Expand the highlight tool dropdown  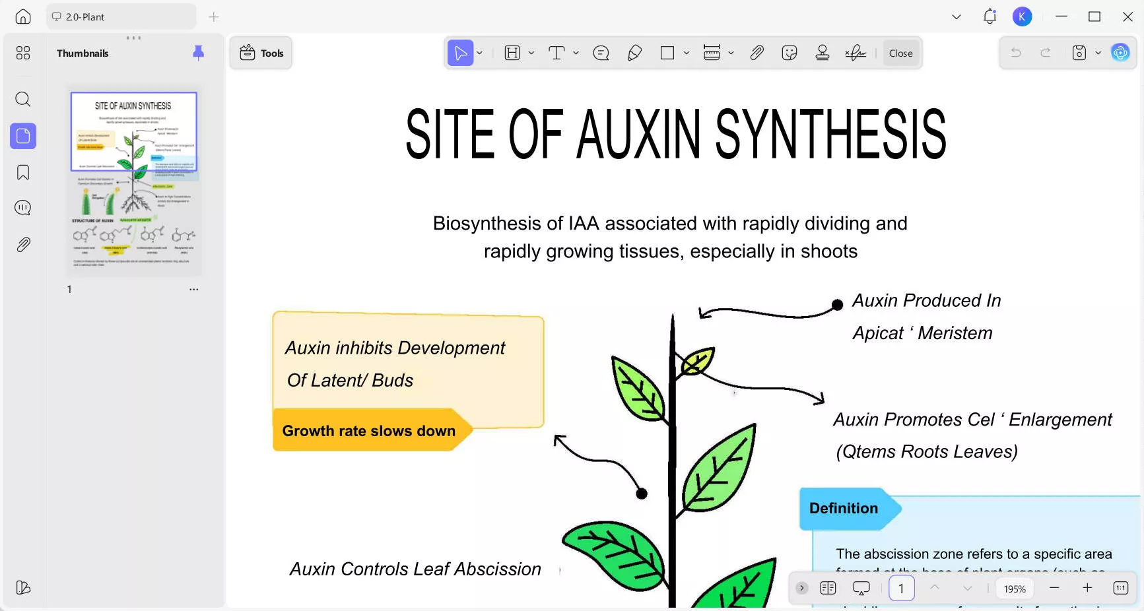coord(531,53)
